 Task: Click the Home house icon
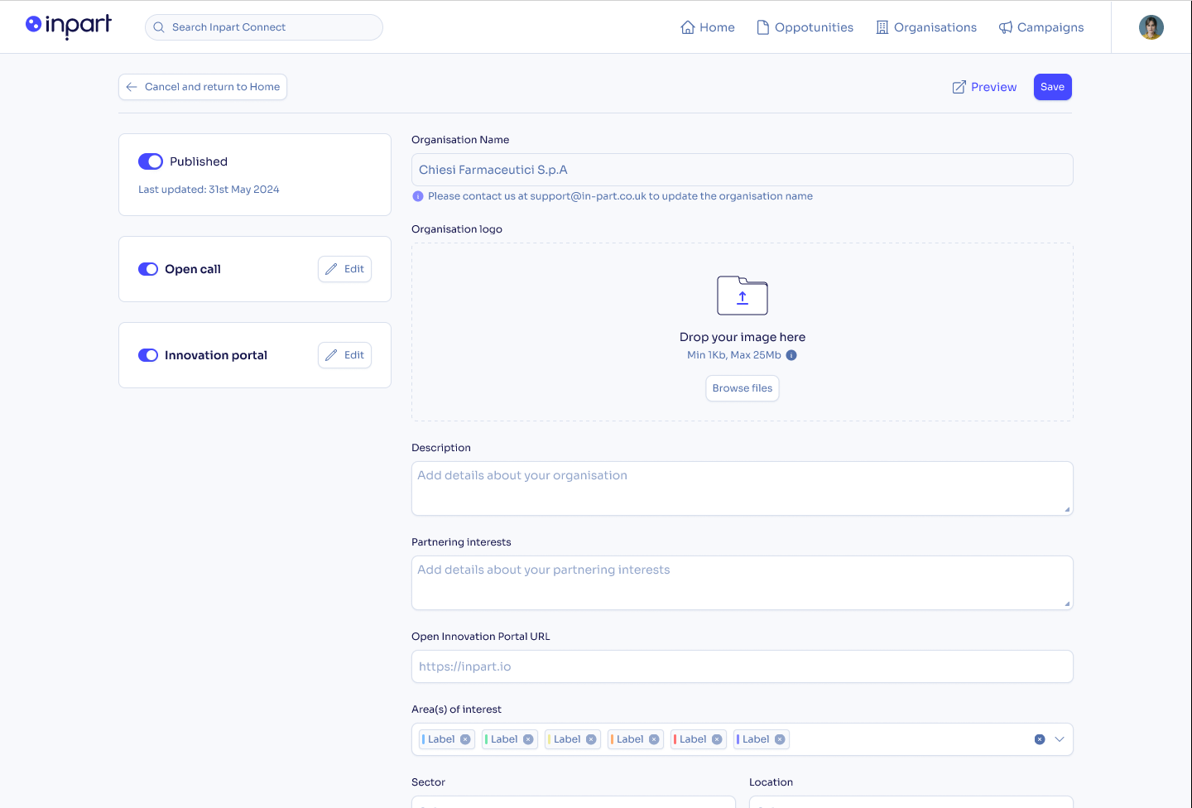pyautogui.click(x=687, y=27)
